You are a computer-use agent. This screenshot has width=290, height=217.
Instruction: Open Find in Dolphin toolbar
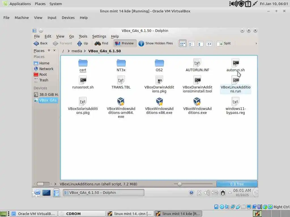pos(101,43)
